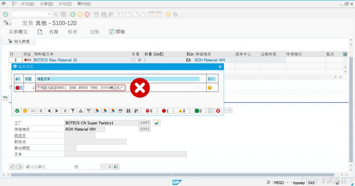Click the yellow Help question icon in main toolbar
The image size is (355, 186).
click(168, 15)
